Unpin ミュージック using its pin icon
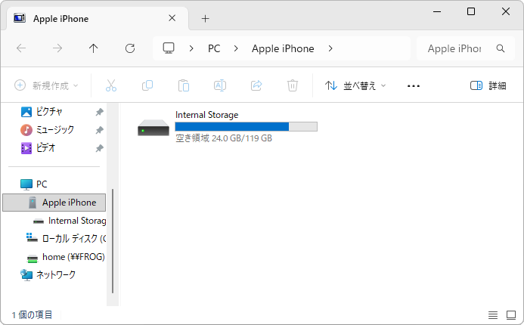The width and height of the screenshot is (524, 325). pyautogui.click(x=99, y=130)
